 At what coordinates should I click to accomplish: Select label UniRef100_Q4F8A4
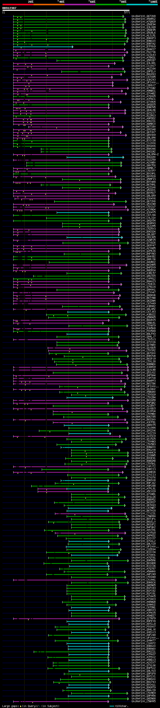[143, 375]
